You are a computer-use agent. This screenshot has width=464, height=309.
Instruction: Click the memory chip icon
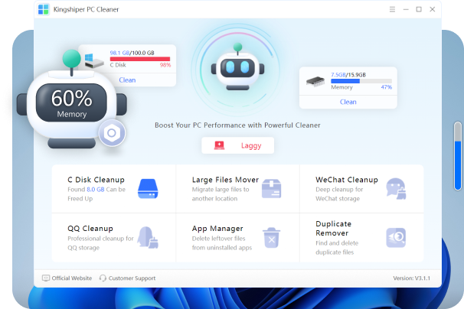315,81
